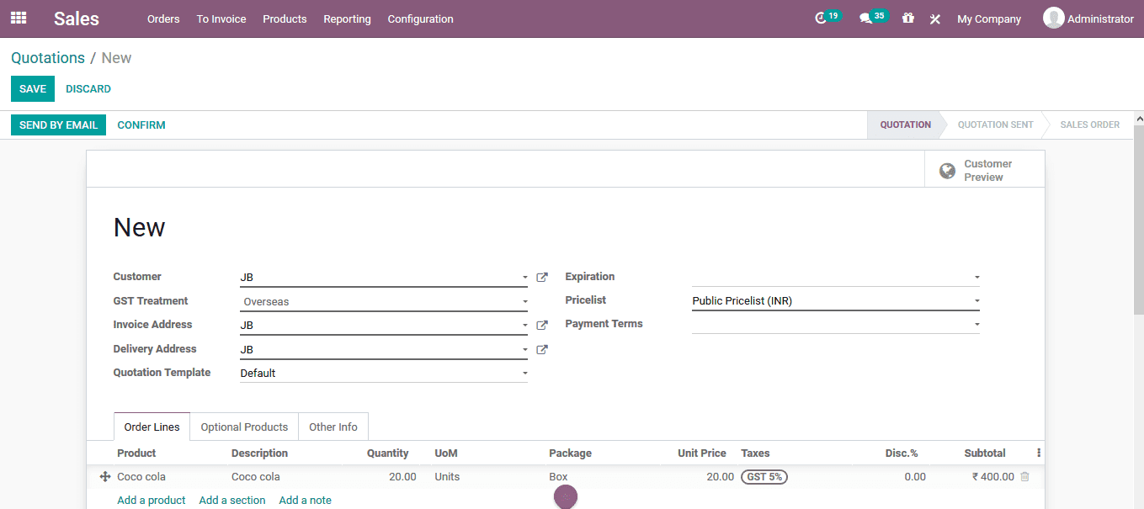The image size is (1144, 509).
Task: Click Coco cola in Product column
Action: [141, 477]
